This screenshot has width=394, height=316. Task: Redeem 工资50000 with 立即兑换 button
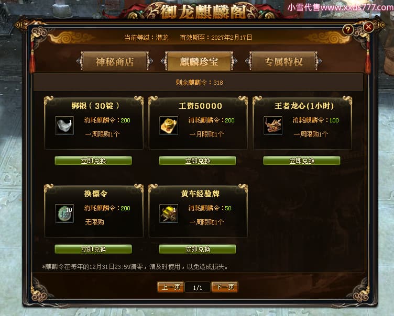(198, 161)
